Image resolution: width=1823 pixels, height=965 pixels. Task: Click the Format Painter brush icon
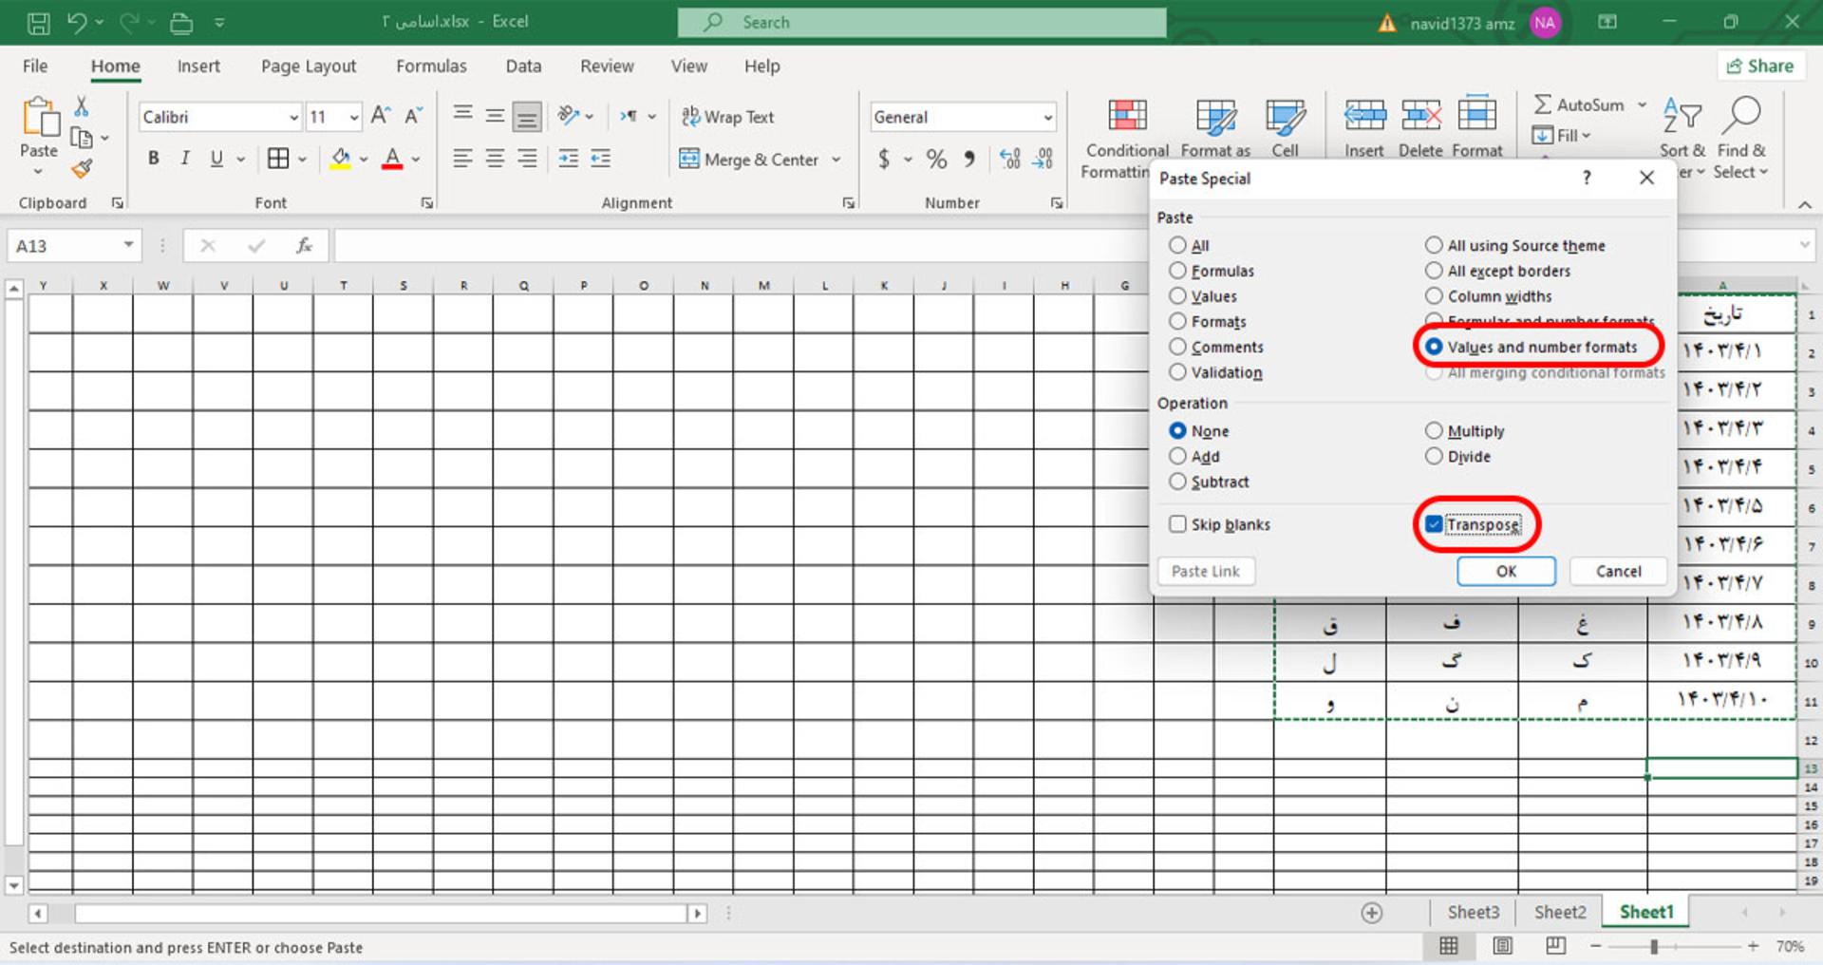click(82, 169)
